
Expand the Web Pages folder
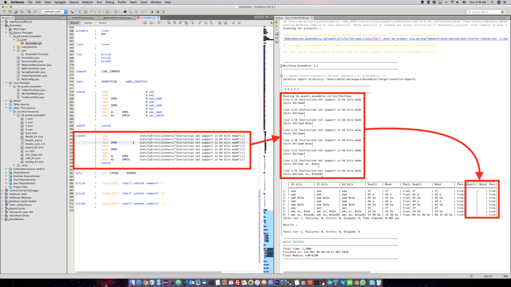point(6,29)
